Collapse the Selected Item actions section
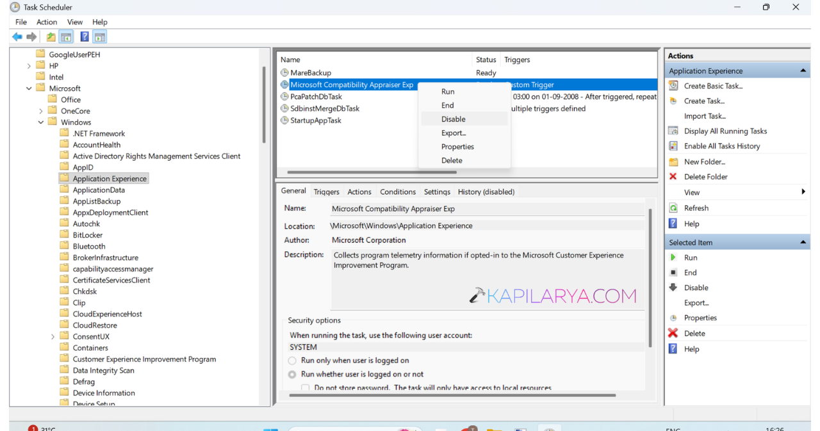820x431 pixels. pos(803,243)
